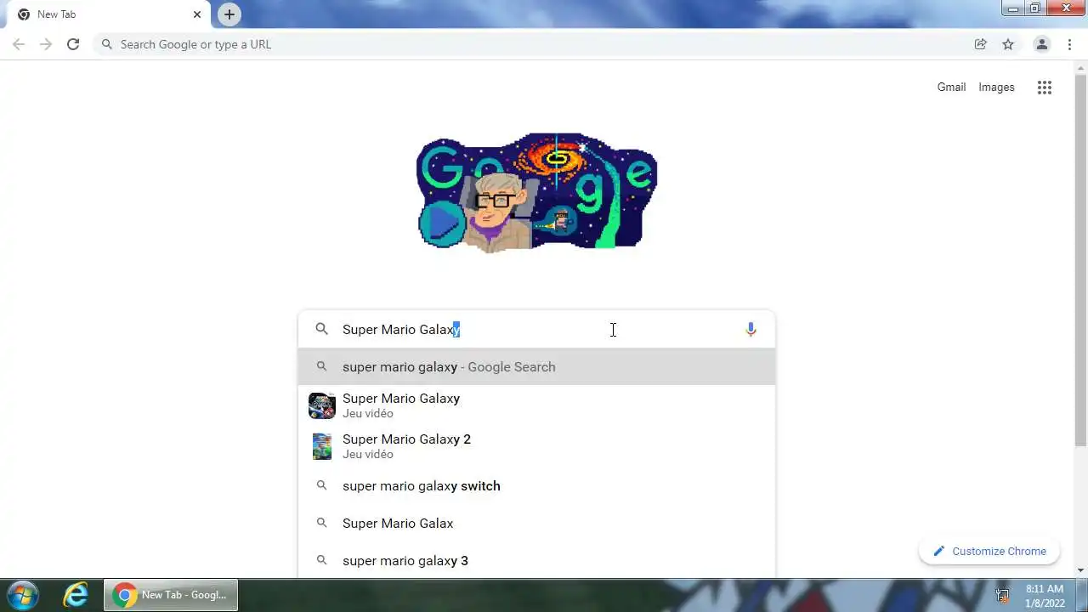Click the forward navigation arrow
1088x612 pixels.
46,44
